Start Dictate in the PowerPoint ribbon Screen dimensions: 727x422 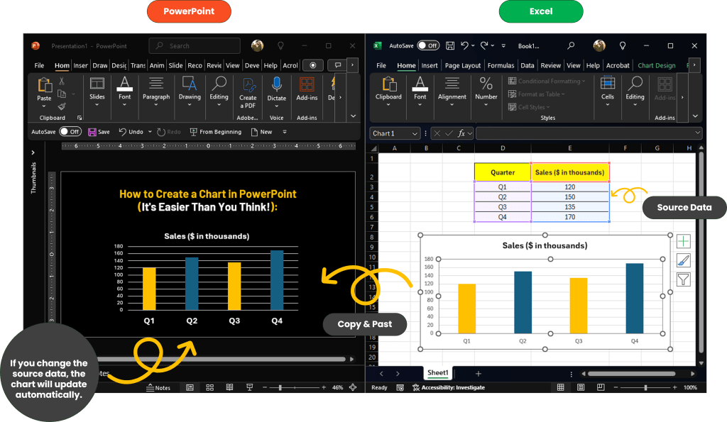[x=277, y=91]
